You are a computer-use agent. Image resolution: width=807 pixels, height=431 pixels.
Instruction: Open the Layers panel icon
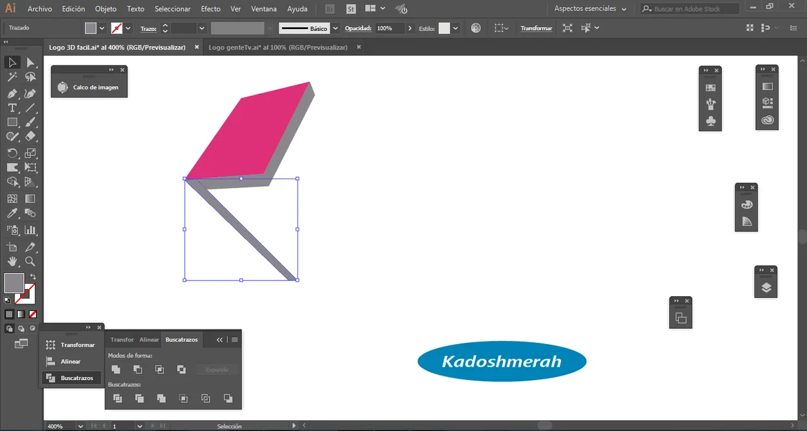(x=766, y=288)
